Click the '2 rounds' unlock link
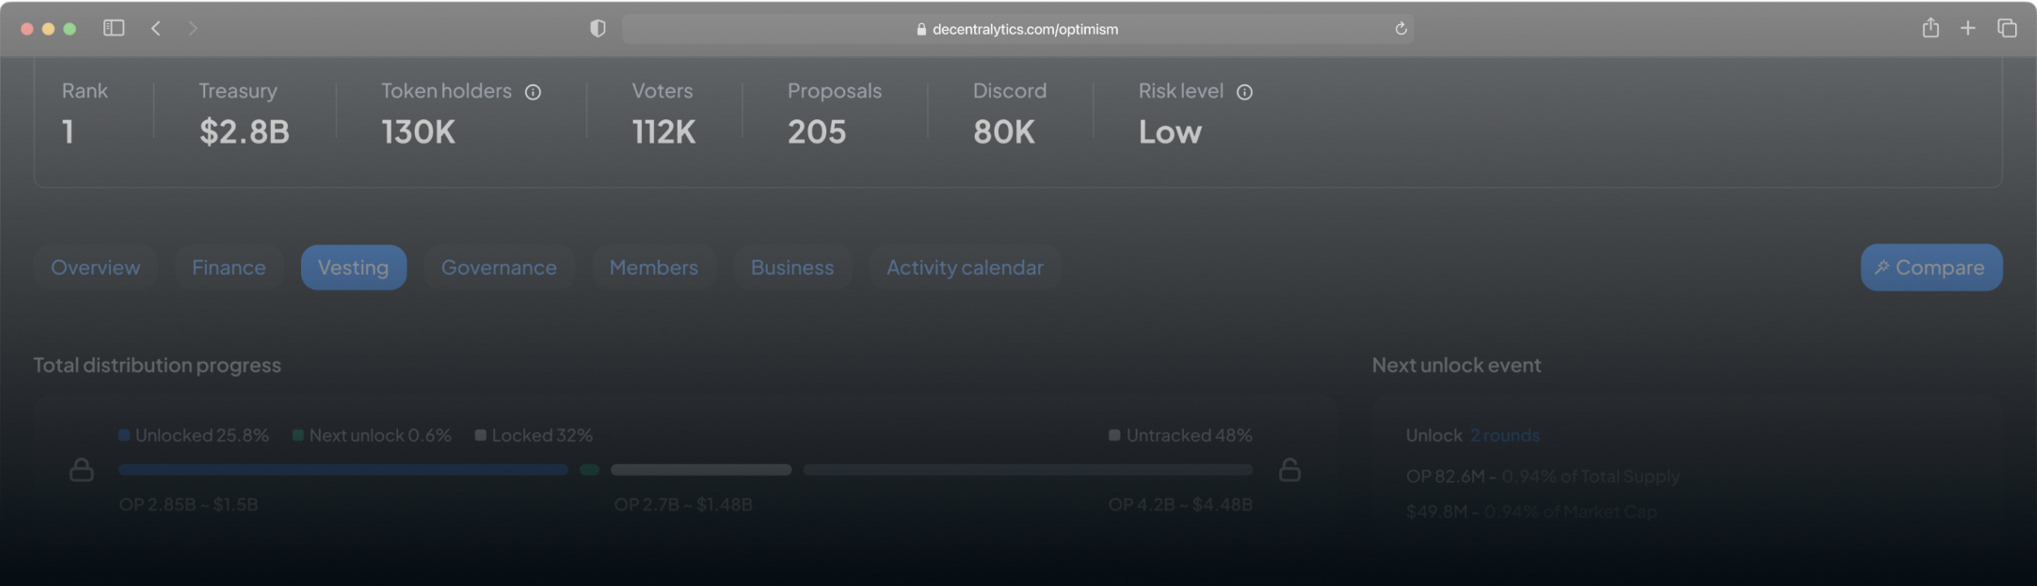This screenshot has width=2037, height=586. (1505, 435)
